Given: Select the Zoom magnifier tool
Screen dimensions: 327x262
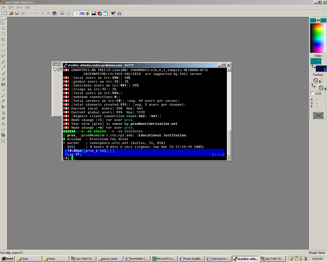Looking at the screenshot, I should (x=3, y=28).
